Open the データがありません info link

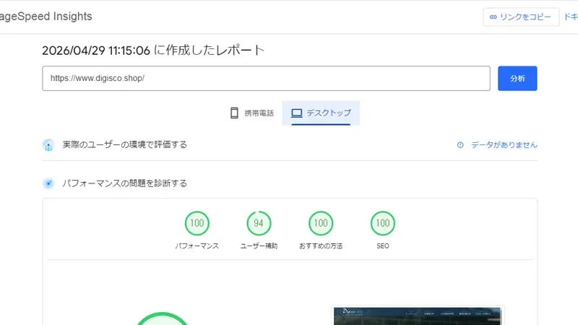point(504,145)
